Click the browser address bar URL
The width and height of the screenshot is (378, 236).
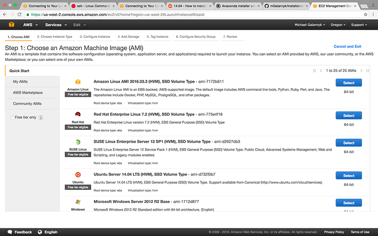118,15
